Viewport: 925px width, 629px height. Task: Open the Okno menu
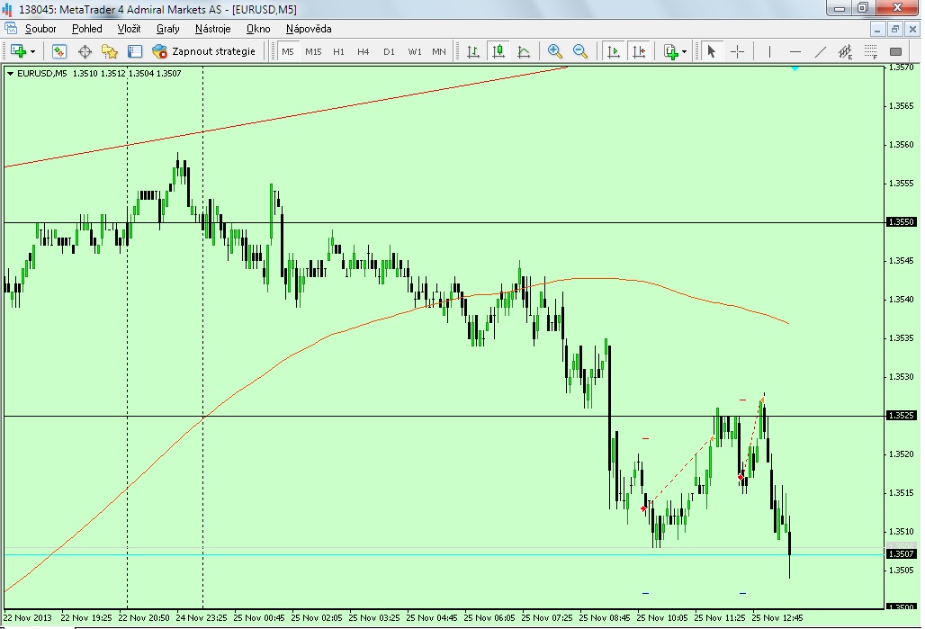(x=258, y=28)
